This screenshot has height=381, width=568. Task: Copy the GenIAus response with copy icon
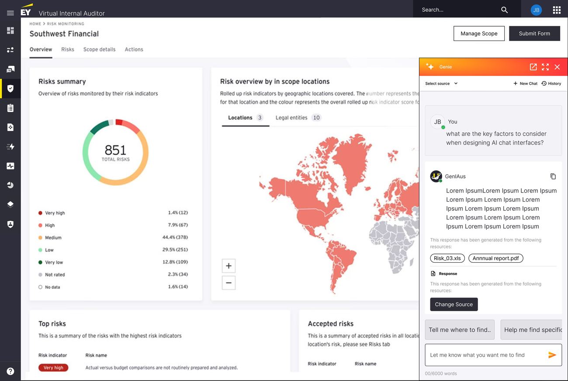coord(553,176)
